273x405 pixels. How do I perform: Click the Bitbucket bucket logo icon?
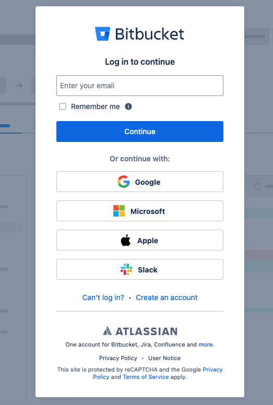[102, 34]
